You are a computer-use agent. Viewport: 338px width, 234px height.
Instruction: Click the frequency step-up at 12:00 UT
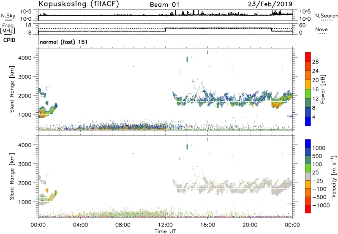point(165,30)
